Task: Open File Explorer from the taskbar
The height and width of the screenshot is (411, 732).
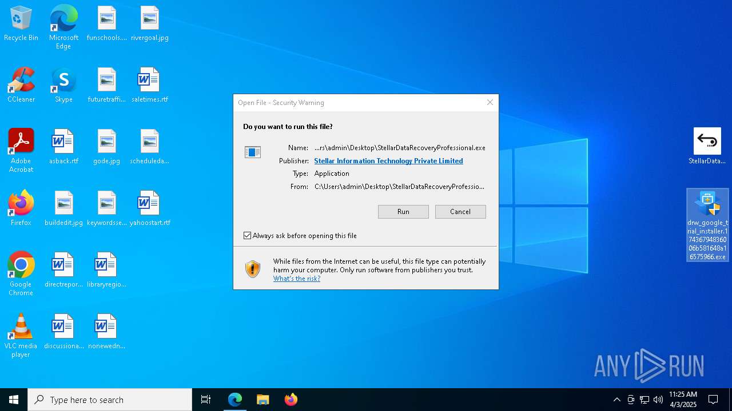Action: pos(263,400)
